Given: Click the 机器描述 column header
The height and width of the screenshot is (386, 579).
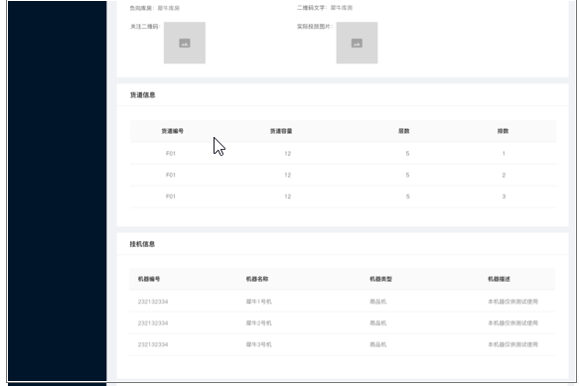Looking at the screenshot, I should pyautogui.click(x=499, y=279).
